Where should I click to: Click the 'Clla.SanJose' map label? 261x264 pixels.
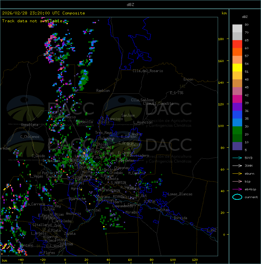pos(142,100)
